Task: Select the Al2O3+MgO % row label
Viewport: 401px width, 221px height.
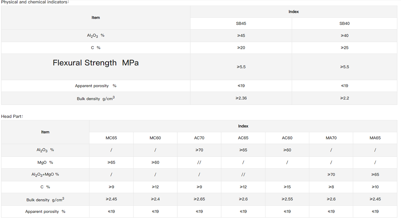Action: pyautogui.click(x=45, y=174)
